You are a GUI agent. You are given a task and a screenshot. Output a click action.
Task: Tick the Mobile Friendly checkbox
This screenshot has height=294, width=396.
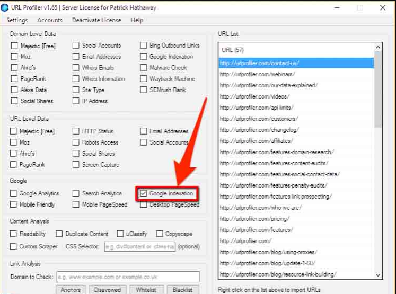[13, 204]
